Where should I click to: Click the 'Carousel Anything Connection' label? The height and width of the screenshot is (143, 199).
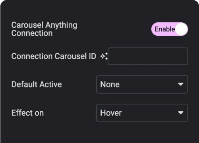click(44, 29)
